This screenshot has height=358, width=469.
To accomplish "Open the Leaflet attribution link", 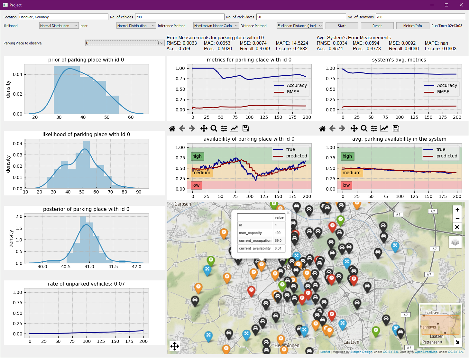I will 325,352.
